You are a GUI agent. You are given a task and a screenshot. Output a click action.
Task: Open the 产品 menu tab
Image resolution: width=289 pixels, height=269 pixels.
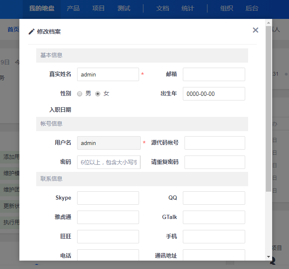coord(73,8)
